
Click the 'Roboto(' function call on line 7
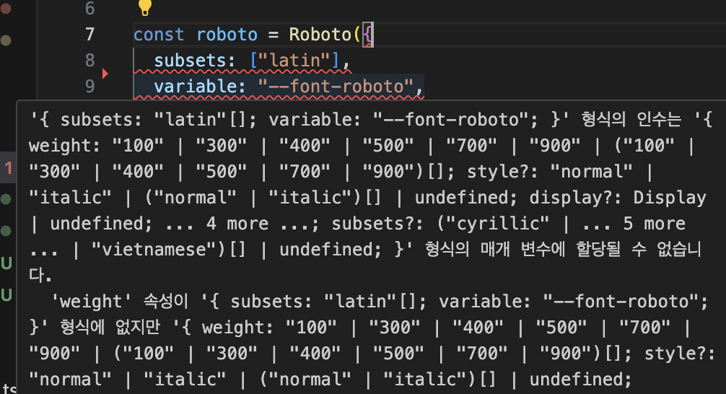point(325,35)
